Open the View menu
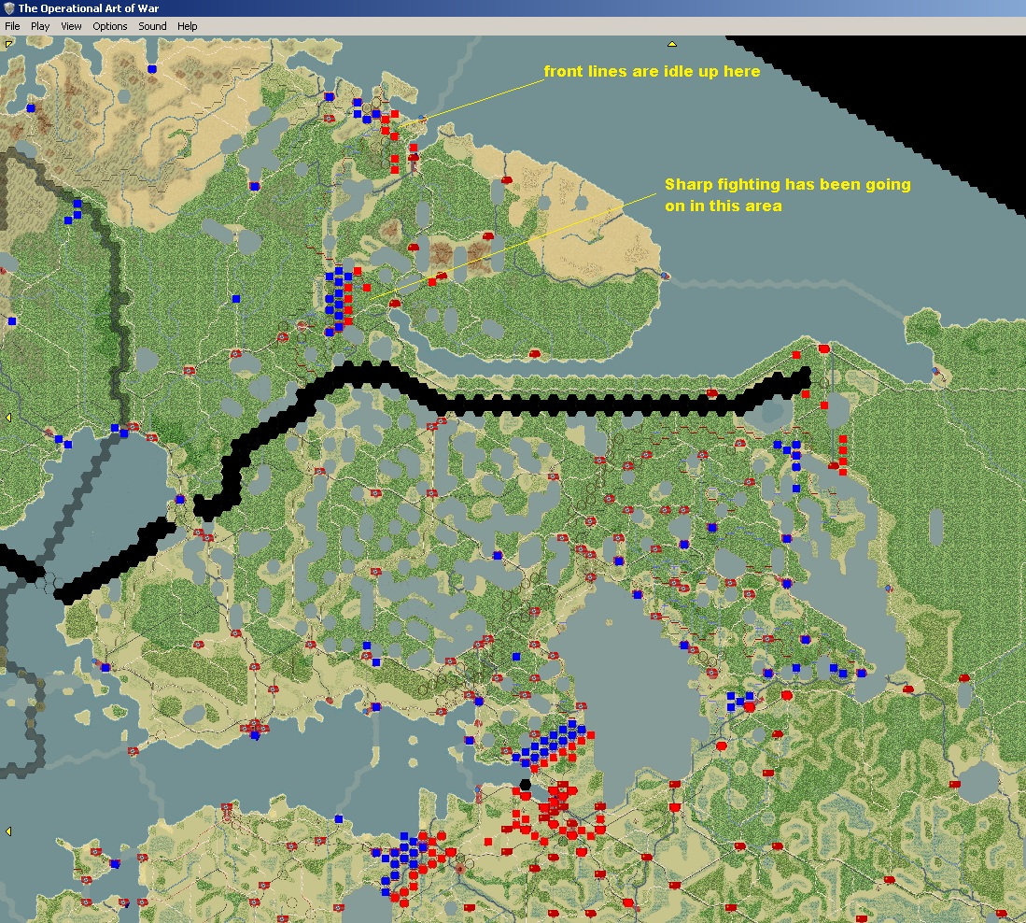1026x923 pixels. [71, 26]
